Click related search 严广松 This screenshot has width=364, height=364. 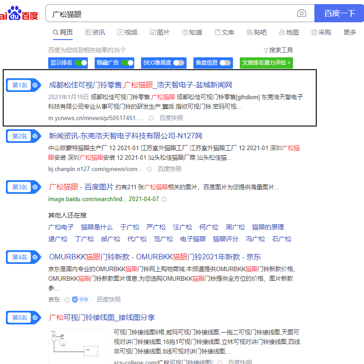(x=156, y=227)
